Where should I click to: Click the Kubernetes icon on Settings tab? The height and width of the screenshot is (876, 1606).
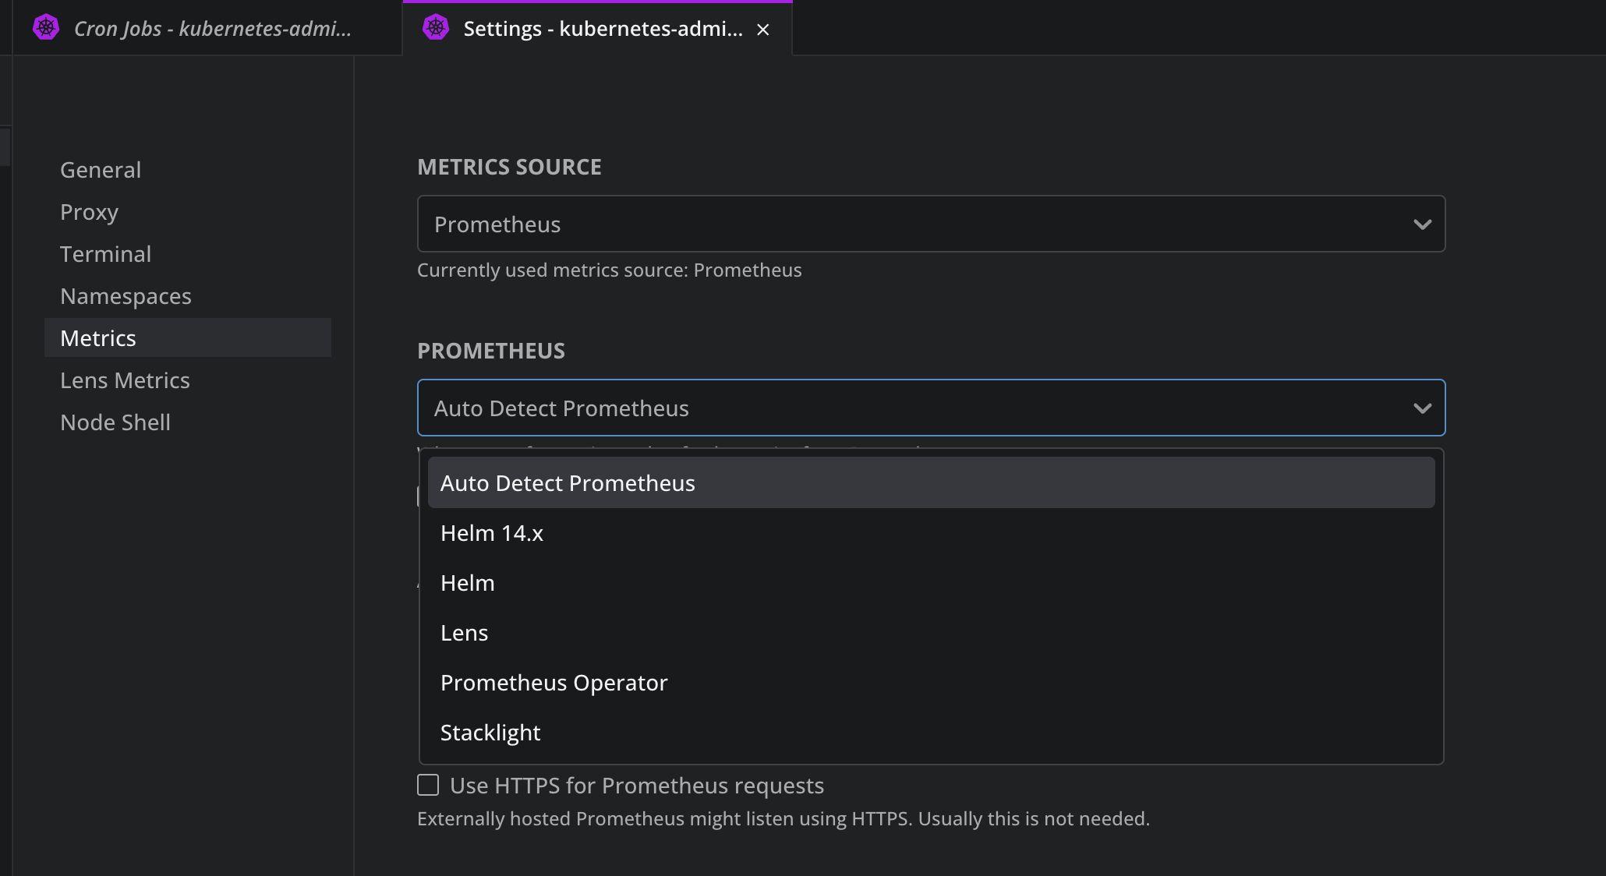pyautogui.click(x=436, y=28)
